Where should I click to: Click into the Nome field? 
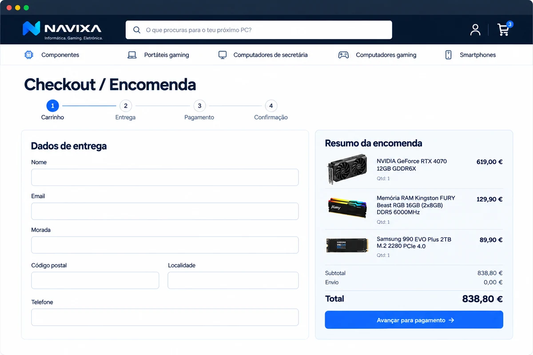pyautogui.click(x=165, y=177)
